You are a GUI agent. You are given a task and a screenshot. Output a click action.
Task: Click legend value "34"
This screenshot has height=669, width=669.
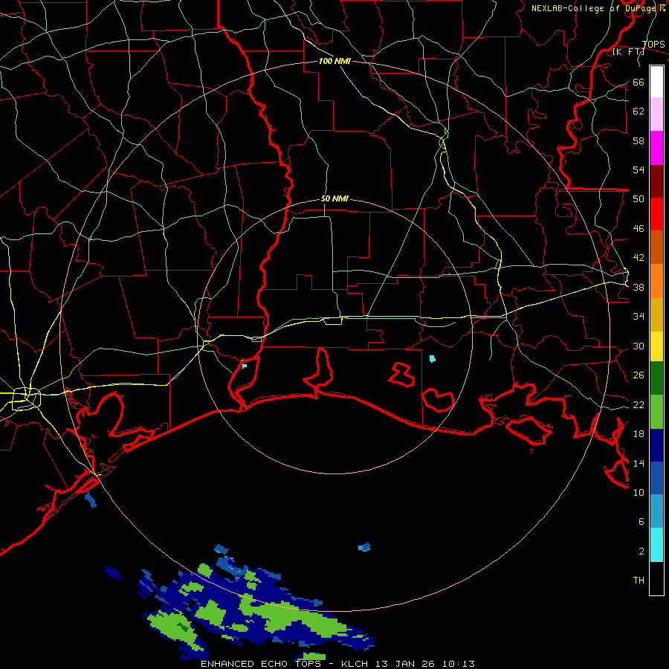coord(639,316)
